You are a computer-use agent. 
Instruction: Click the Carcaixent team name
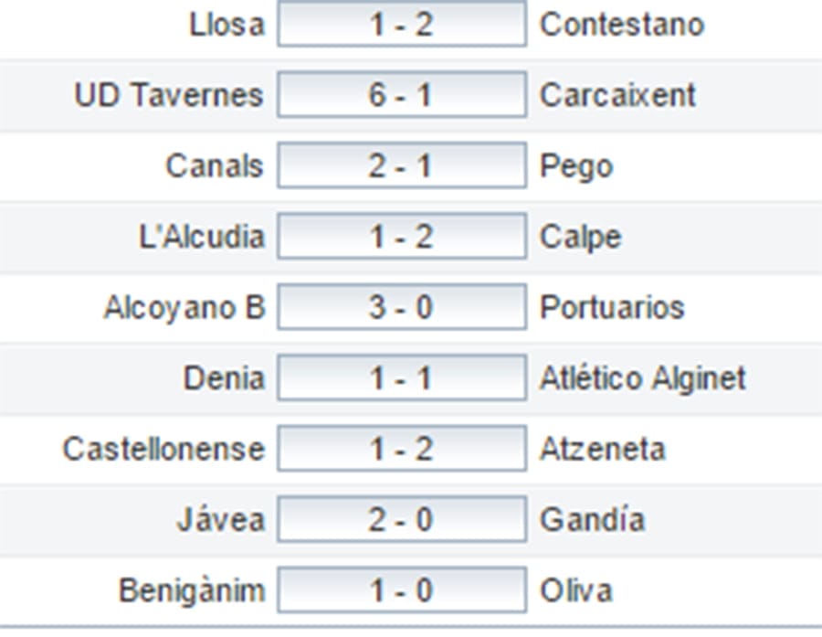pyautogui.click(x=618, y=95)
